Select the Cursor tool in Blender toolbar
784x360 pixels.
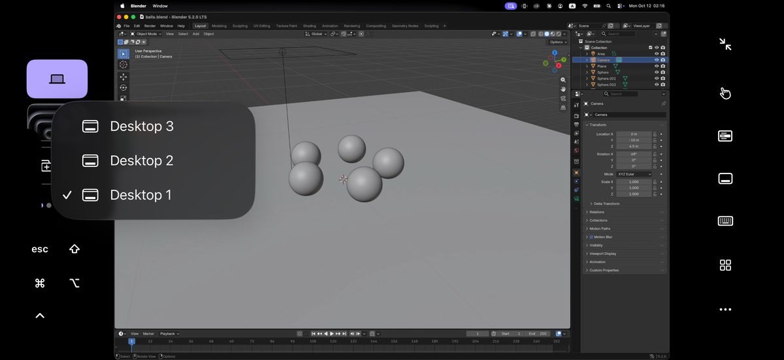pyautogui.click(x=123, y=65)
